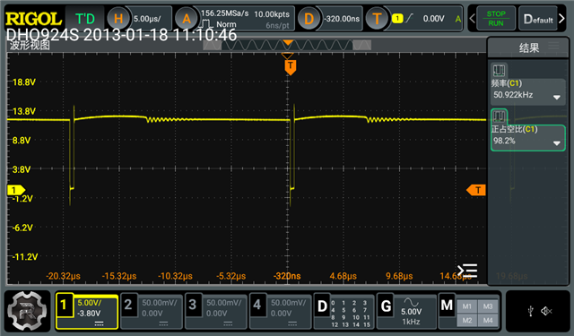Click the channel 1 ground level marker
The image size is (574, 336).
[16, 190]
